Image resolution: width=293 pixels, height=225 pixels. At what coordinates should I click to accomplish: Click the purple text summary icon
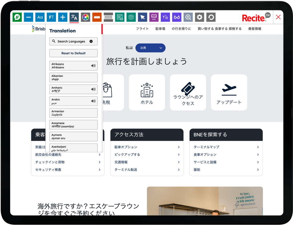point(165,17)
